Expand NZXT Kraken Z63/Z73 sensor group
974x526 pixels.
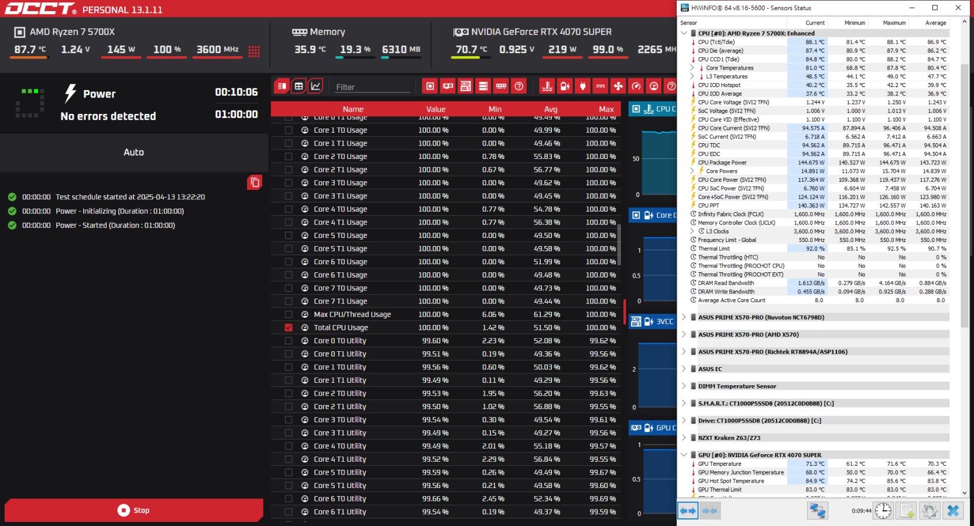click(x=684, y=438)
